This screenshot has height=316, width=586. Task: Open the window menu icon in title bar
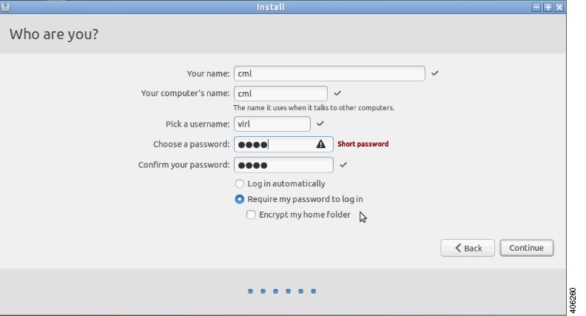(x=5, y=7)
